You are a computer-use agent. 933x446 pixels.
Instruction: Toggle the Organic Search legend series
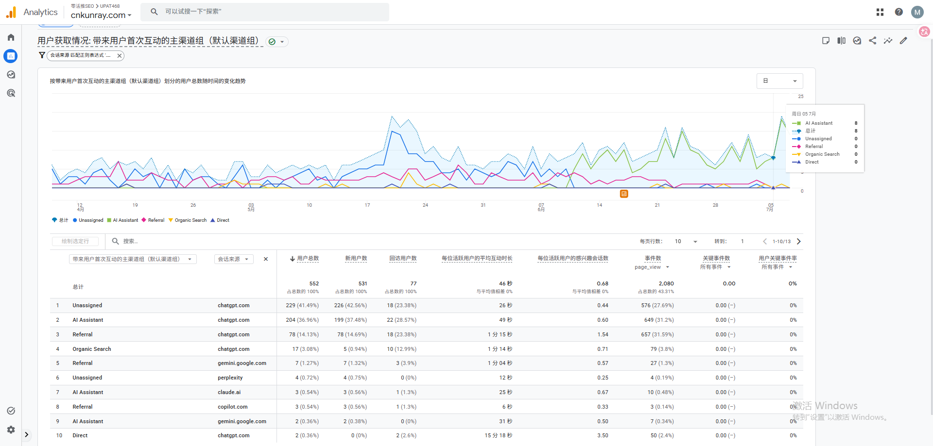pyautogui.click(x=188, y=220)
